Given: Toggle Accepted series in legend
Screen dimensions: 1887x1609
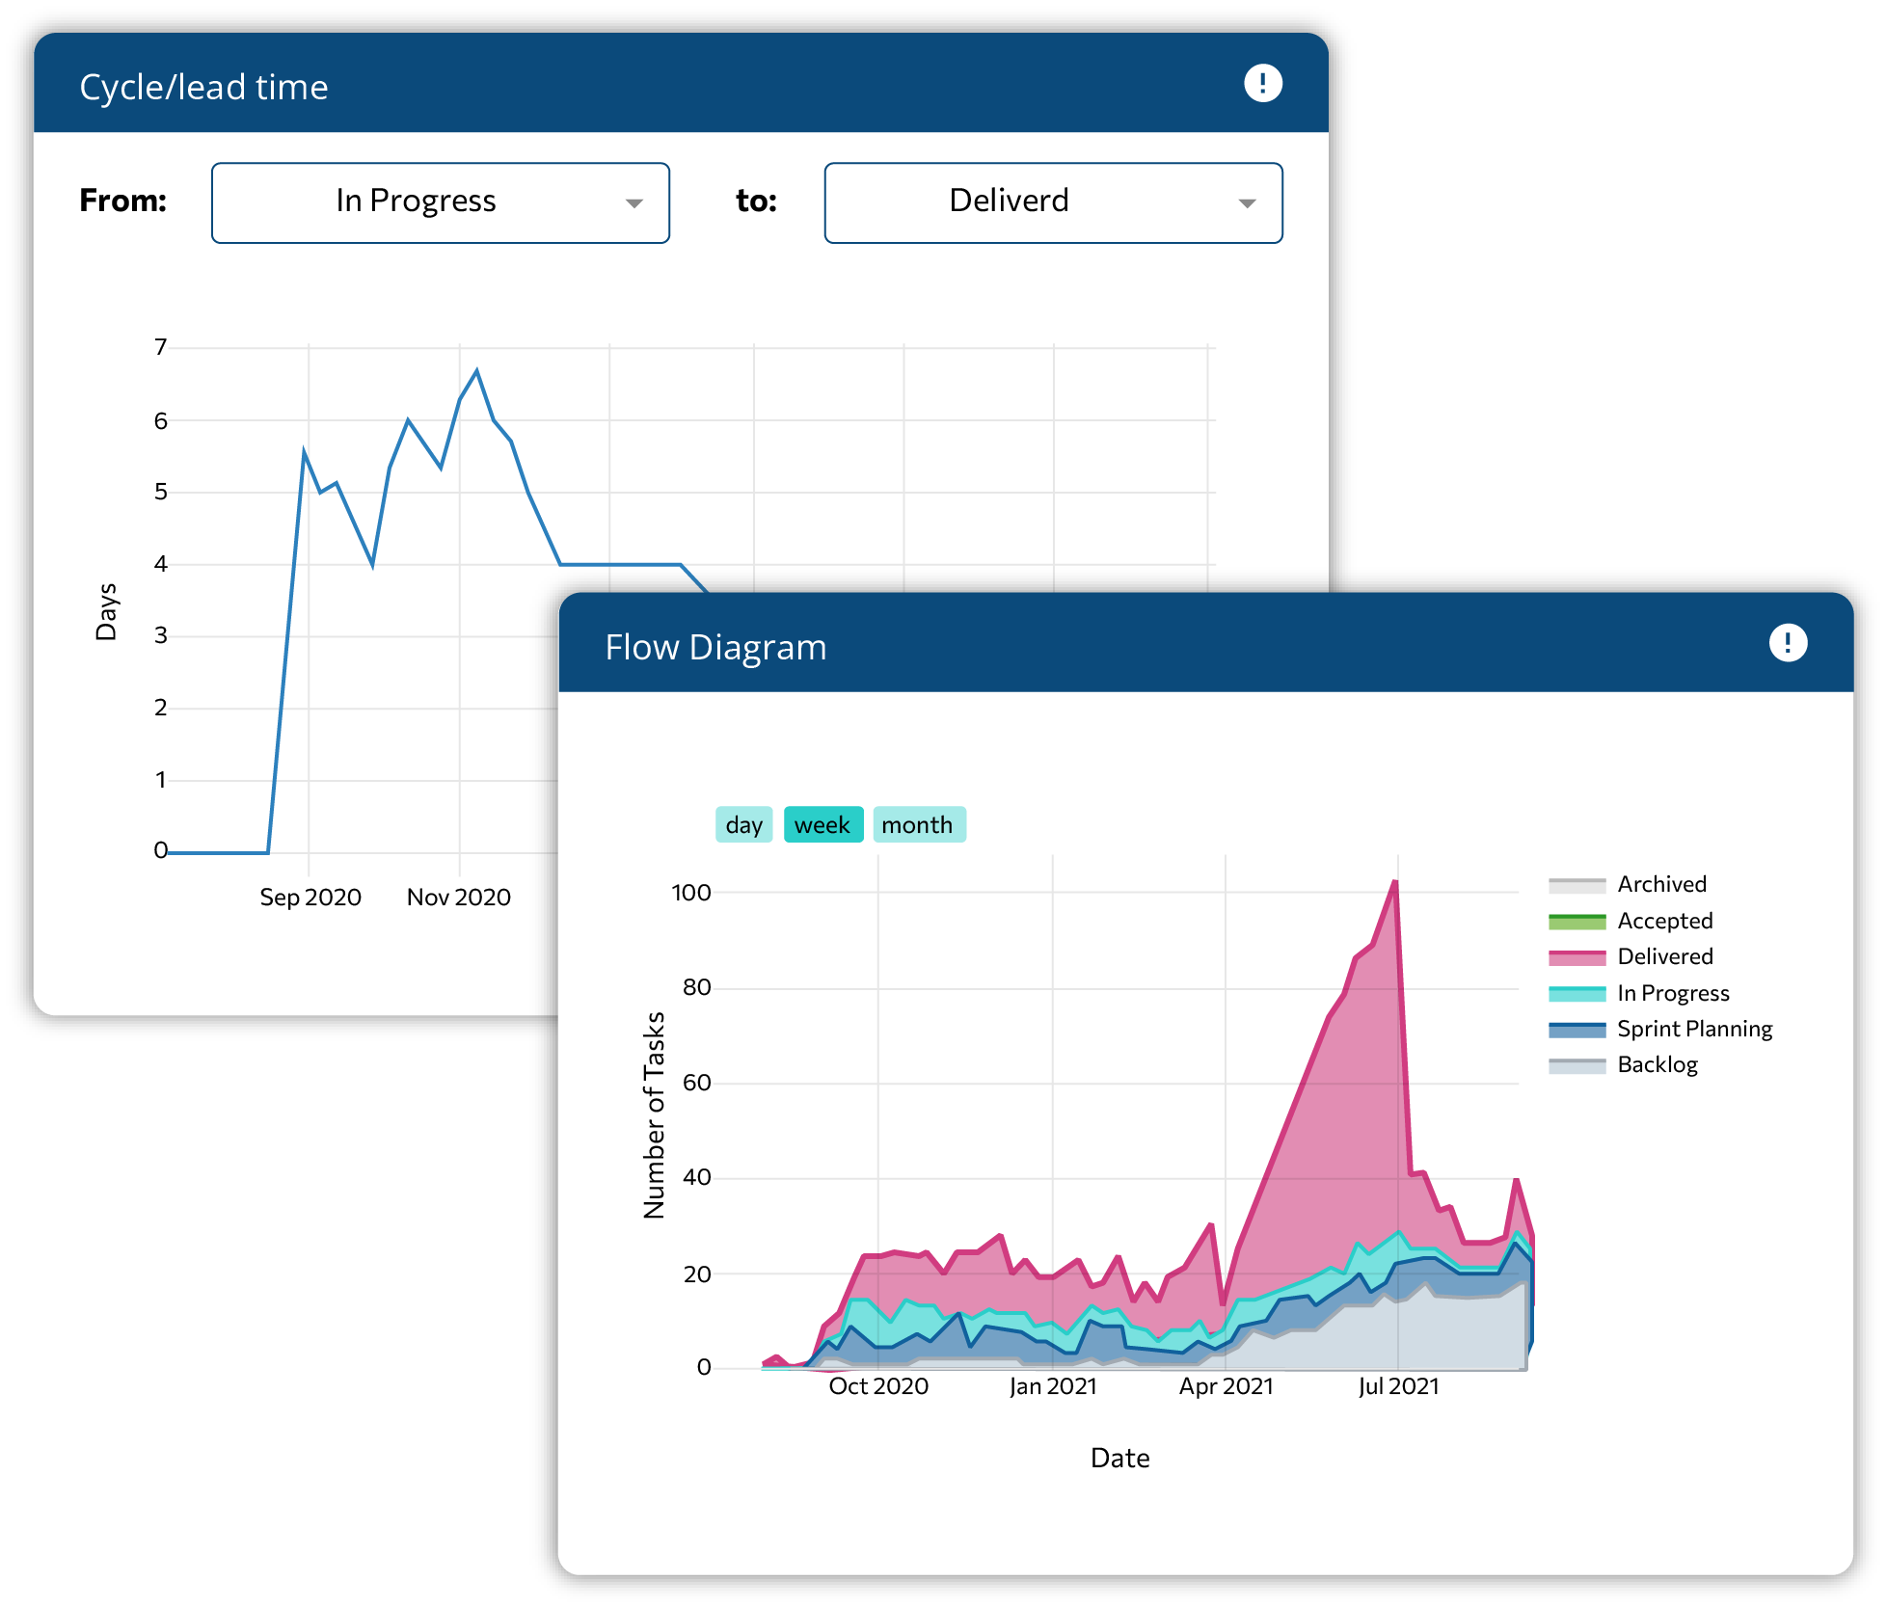Looking at the screenshot, I should (1631, 921).
